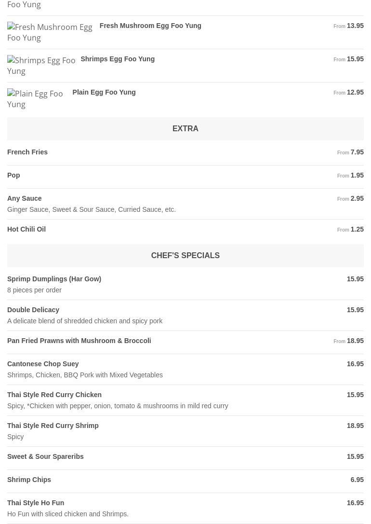Viewport: 371px width, 524px height.
Task: Select the Double Delicacy dish
Action: tap(33, 310)
